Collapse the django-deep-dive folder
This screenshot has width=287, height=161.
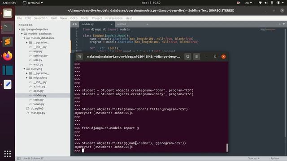(x=19, y=29)
